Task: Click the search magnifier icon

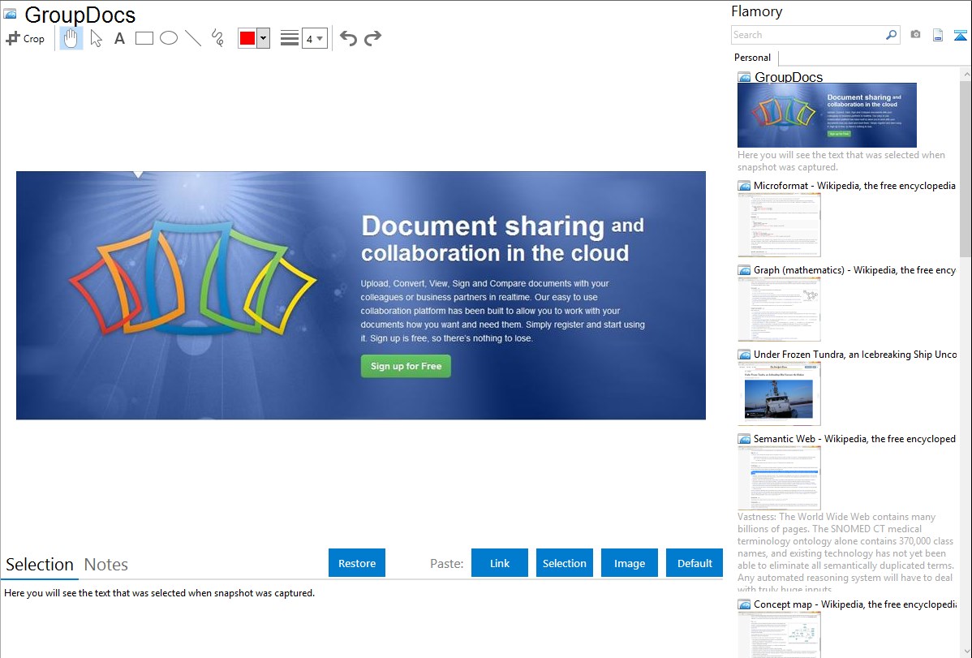Action: [892, 35]
